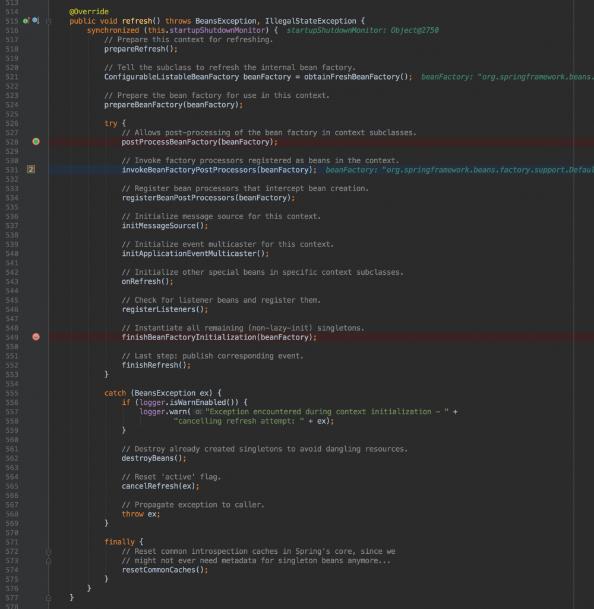The width and height of the screenshot is (594, 609).
Task: Click the overridden-method down-arrow gutter icon on line 515
Action: point(37,20)
